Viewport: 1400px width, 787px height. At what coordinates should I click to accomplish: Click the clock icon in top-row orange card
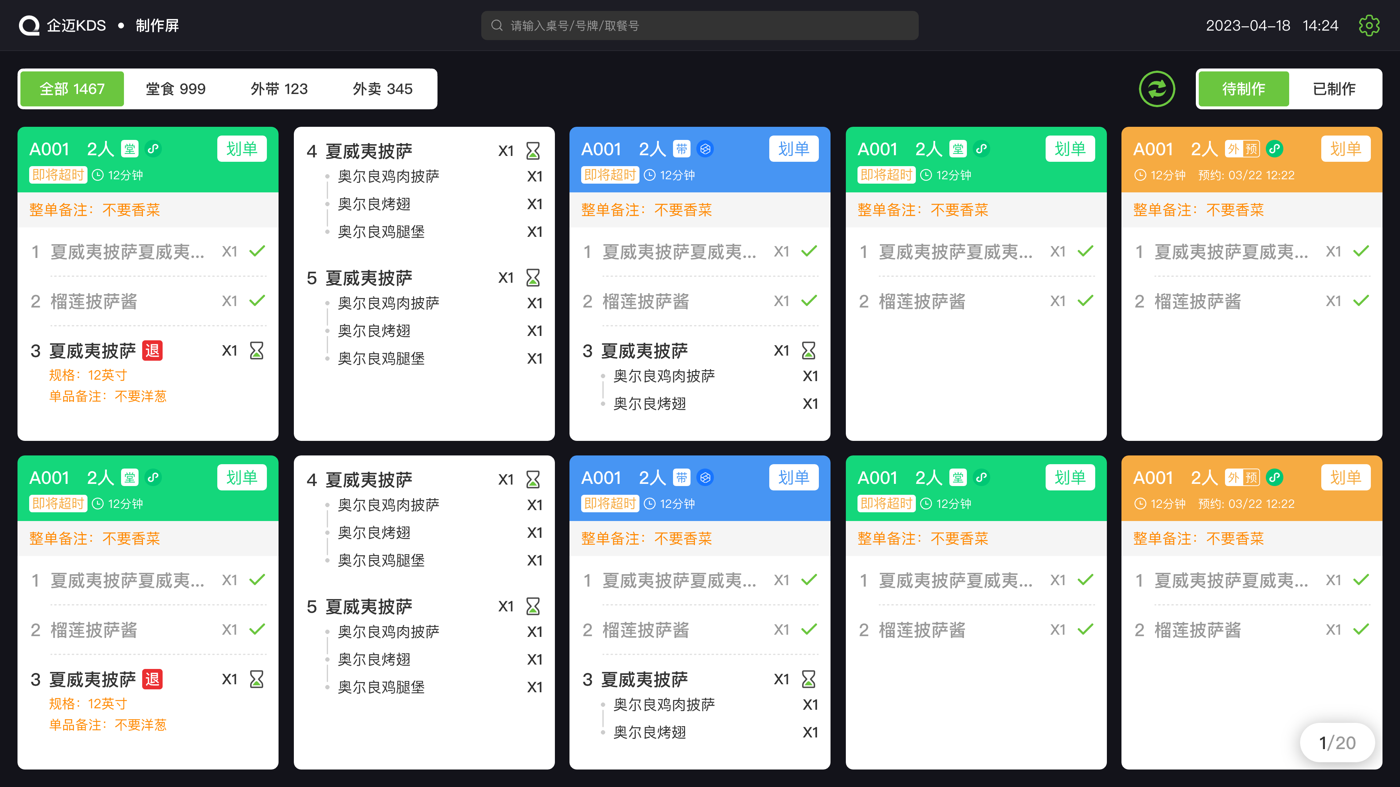1140,175
